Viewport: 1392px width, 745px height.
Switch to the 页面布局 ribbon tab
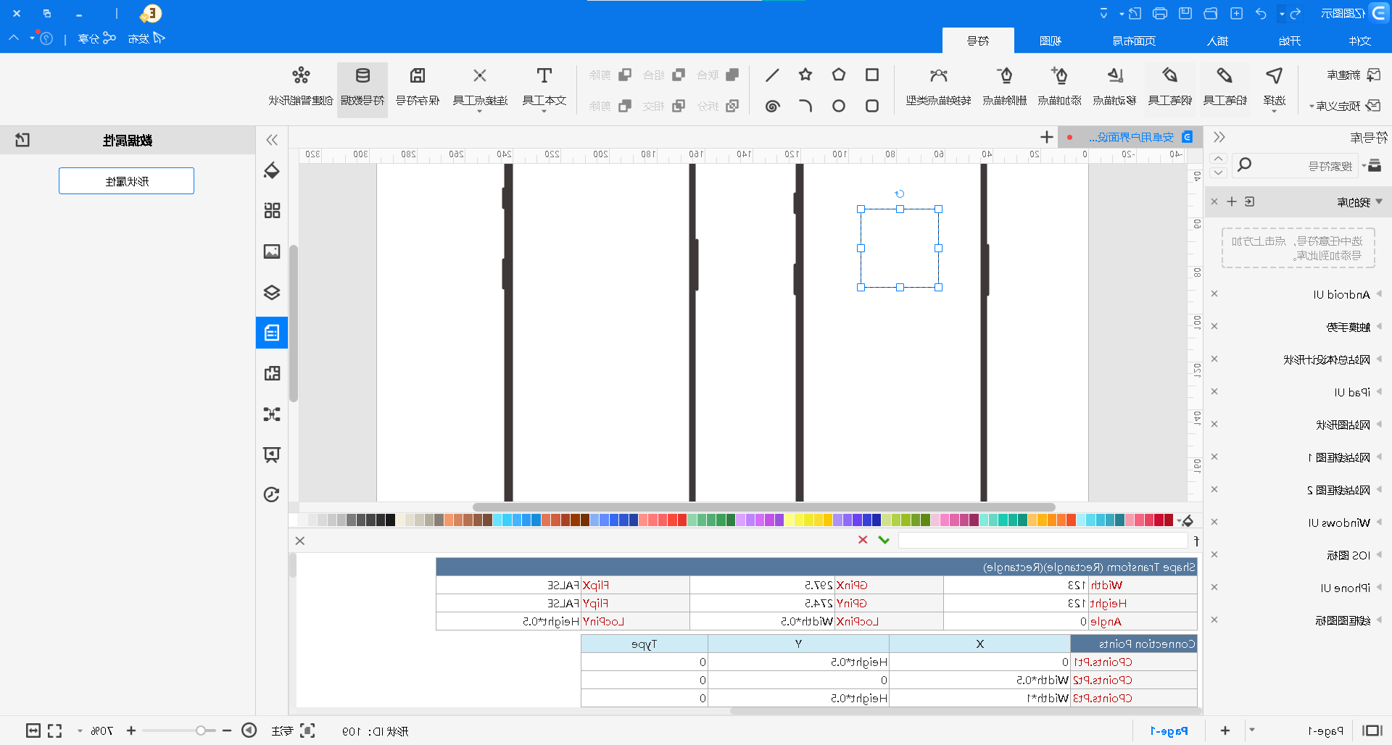coord(1134,41)
